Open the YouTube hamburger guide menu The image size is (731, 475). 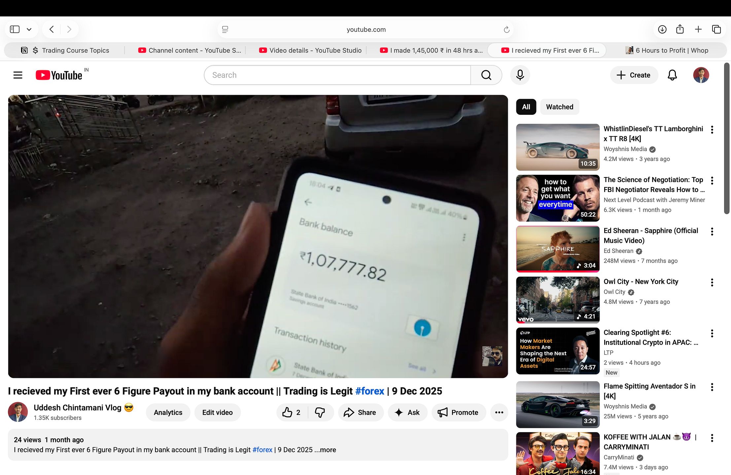coord(18,75)
